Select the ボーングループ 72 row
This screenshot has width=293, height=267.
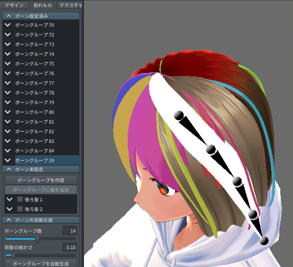[x=47, y=35]
